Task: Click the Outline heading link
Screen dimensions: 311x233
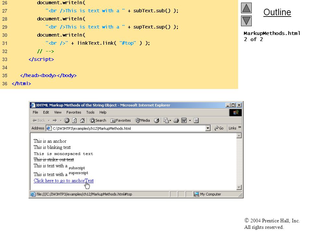Action: tap(277, 12)
